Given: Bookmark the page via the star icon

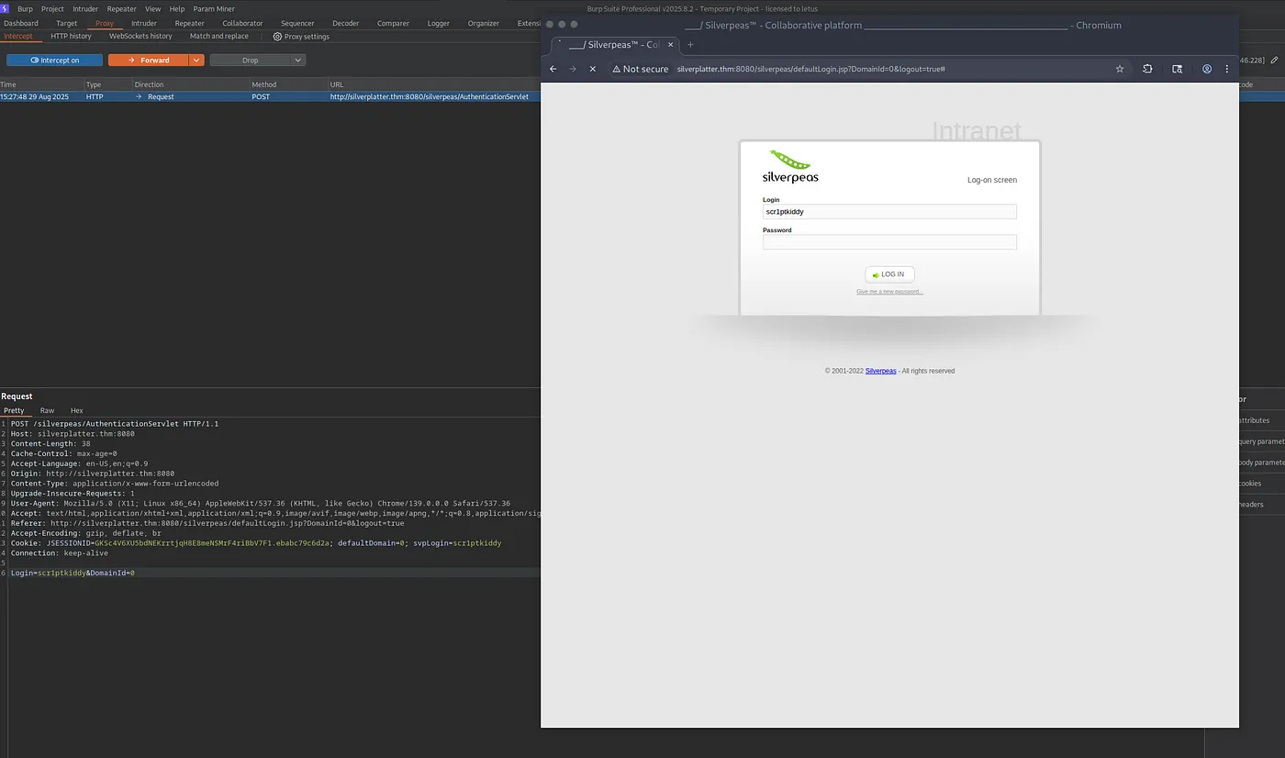Looking at the screenshot, I should (1119, 69).
